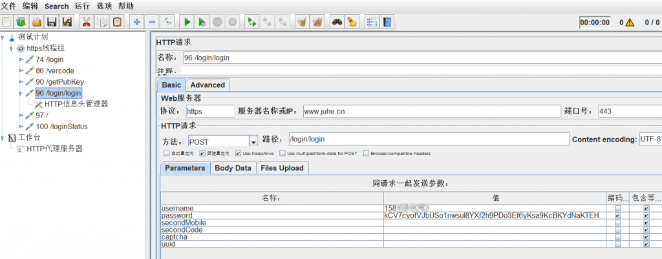This screenshot has height=259, width=662.
Task: Click Start no pauses icon
Action: [x=202, y=21]
